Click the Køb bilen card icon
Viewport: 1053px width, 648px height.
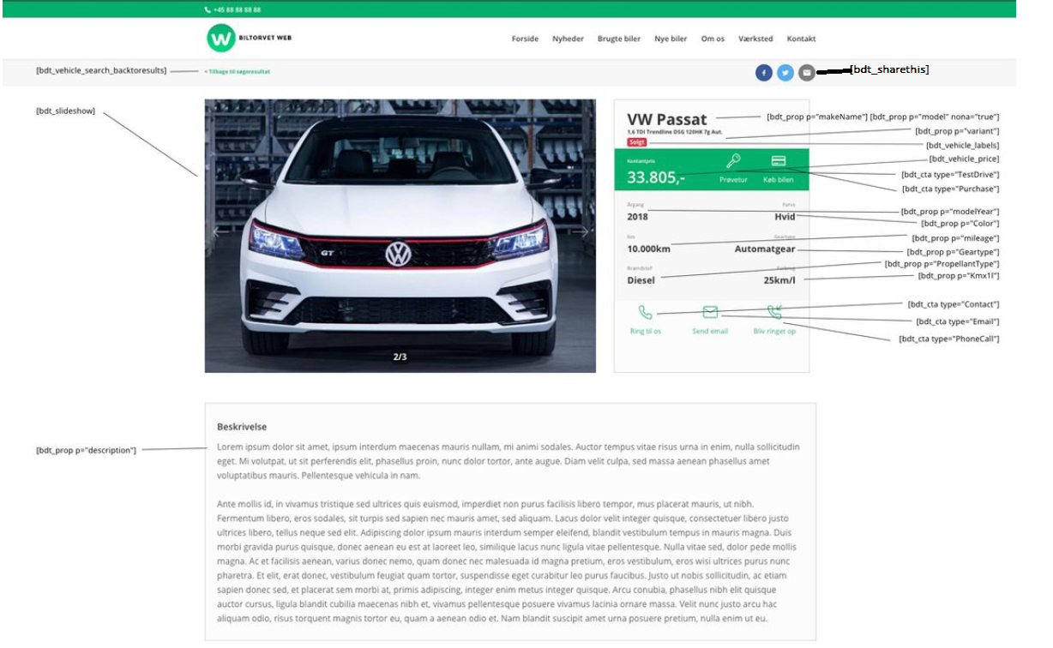(x=779, y=161)
